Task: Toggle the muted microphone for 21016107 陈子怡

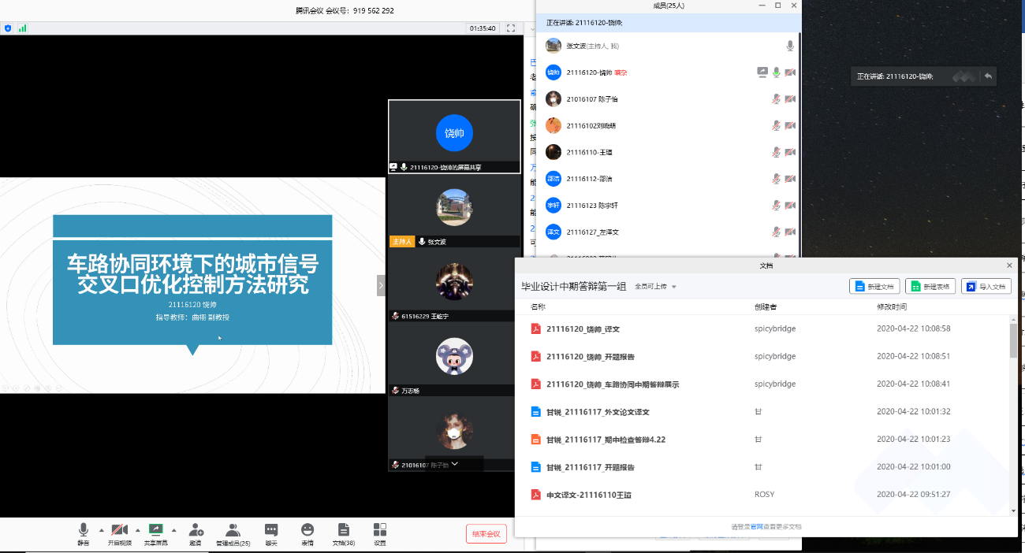Action: [x=776, y=99]
